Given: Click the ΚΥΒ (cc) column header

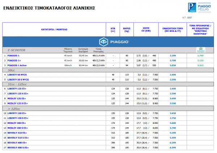Looking at the screenshot, I should tap(113, 30).
